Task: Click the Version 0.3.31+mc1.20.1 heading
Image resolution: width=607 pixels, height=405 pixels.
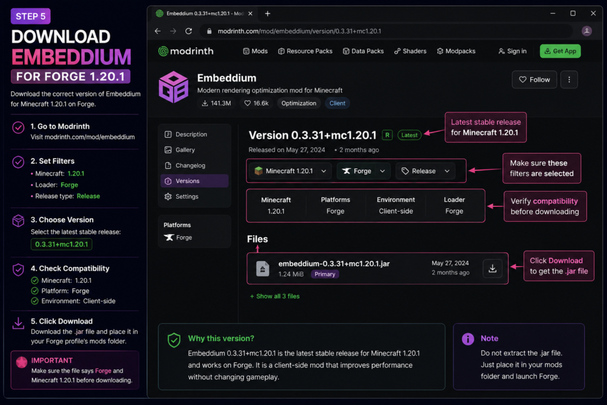Action: point(312,135)
